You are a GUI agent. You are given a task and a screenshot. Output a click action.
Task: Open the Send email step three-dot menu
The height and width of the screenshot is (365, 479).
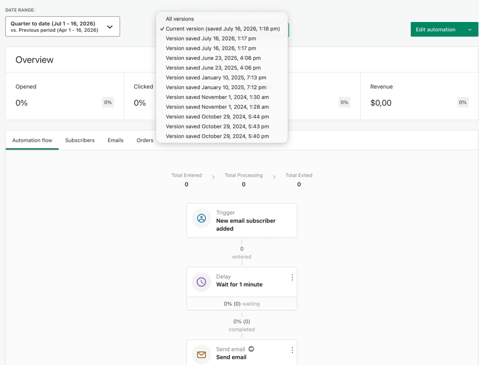coord(292,350)
